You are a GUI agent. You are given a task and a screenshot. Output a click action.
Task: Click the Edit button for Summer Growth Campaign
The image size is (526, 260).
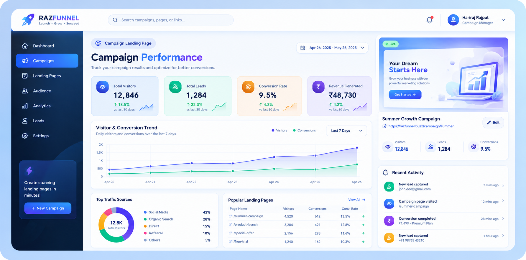click(493, 123)
